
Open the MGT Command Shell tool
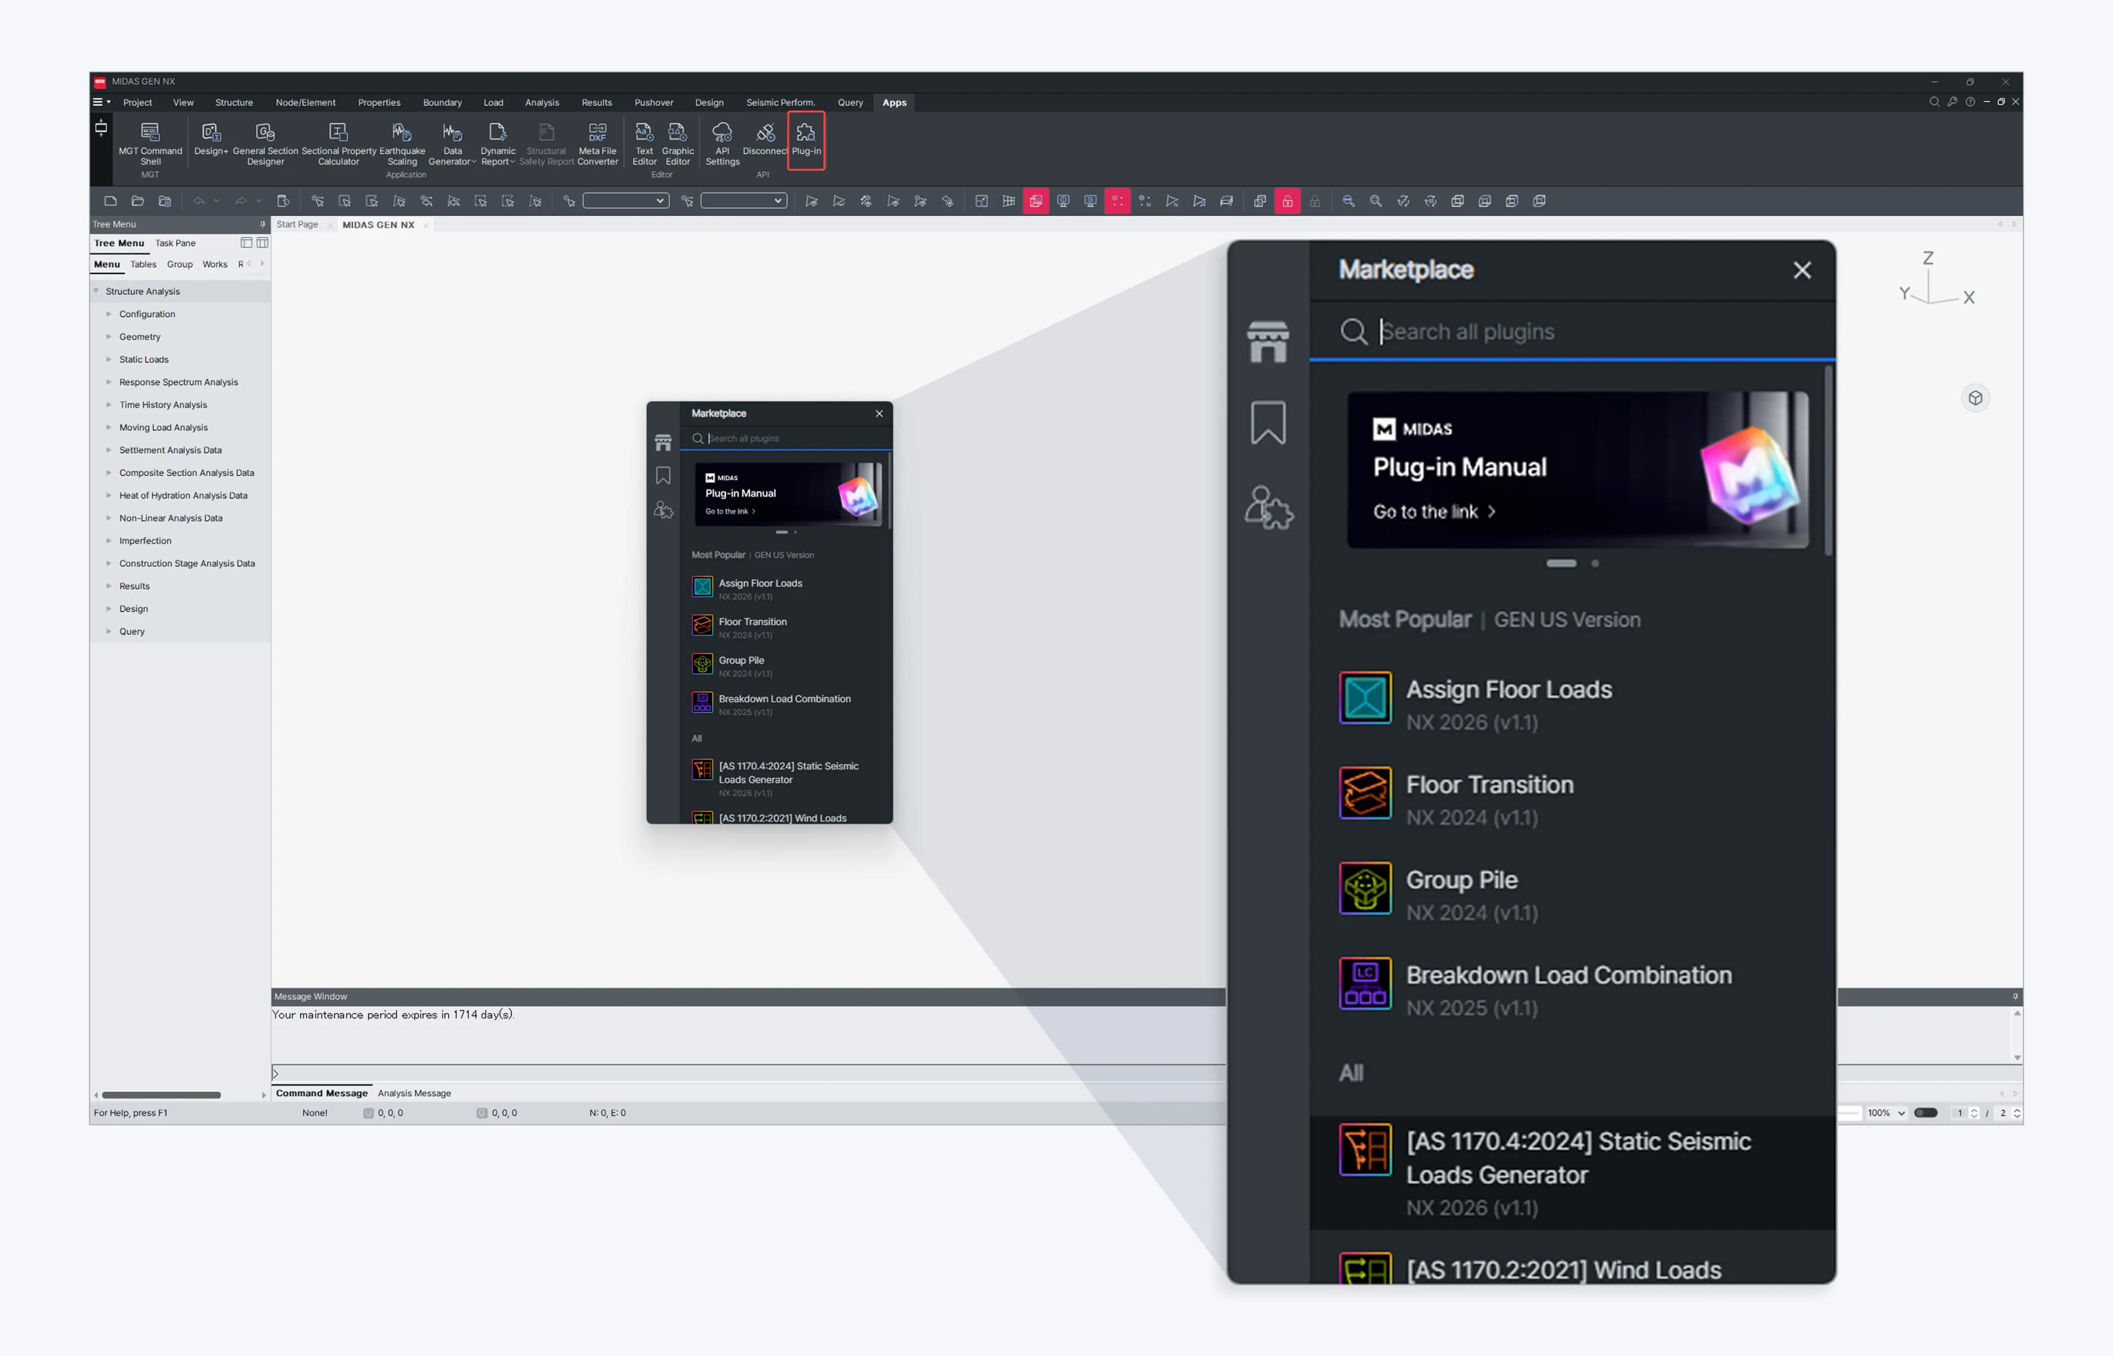151,143
